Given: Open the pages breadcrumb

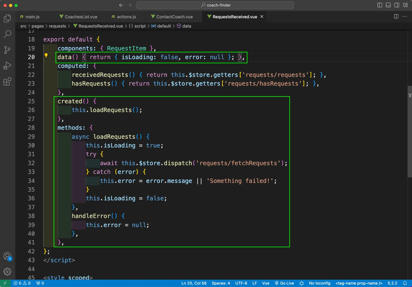Looking at the screenshot, I should coord(38,26).
